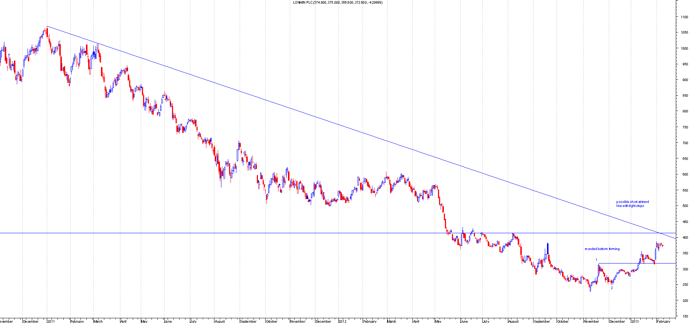Image resolution: width=689 pixels, height=323 pixels.
Task: Click the 300 price axis label
Action: [685, 269]
